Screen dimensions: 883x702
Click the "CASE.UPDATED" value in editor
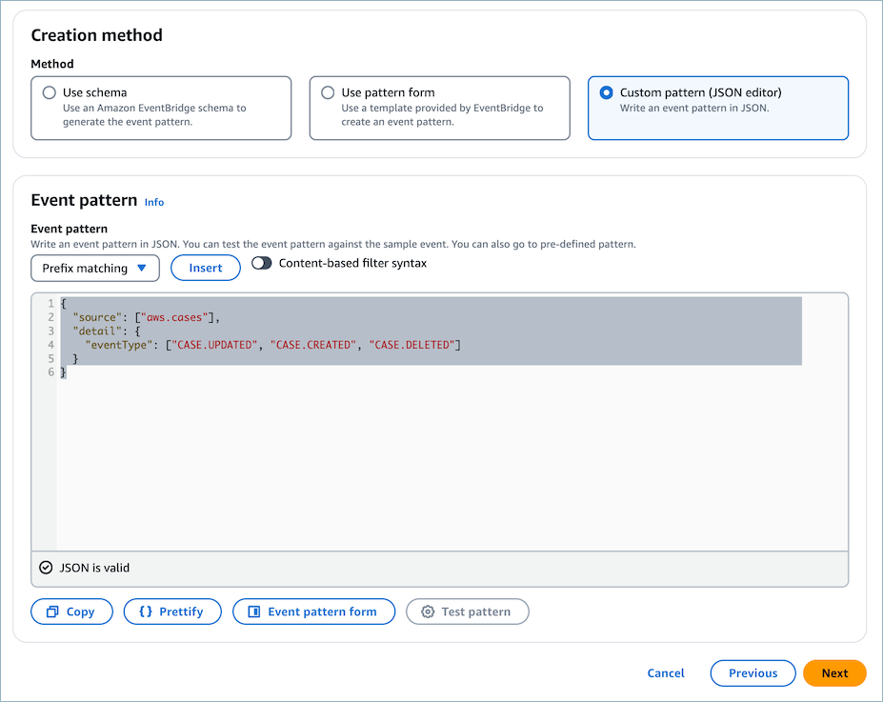point(214,345)
